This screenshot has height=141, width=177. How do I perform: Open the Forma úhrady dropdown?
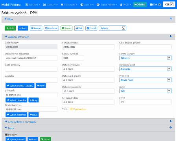(146, 58)
